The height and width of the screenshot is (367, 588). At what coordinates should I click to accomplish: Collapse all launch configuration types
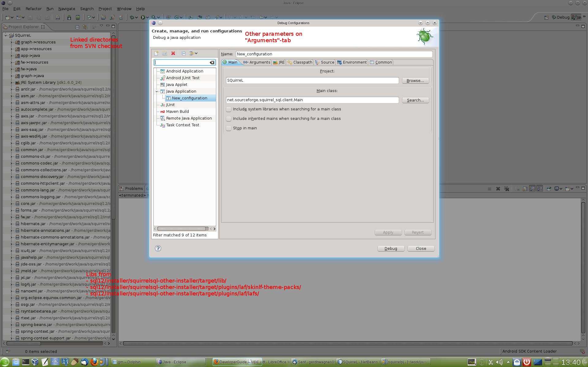[x=183, y=53]
